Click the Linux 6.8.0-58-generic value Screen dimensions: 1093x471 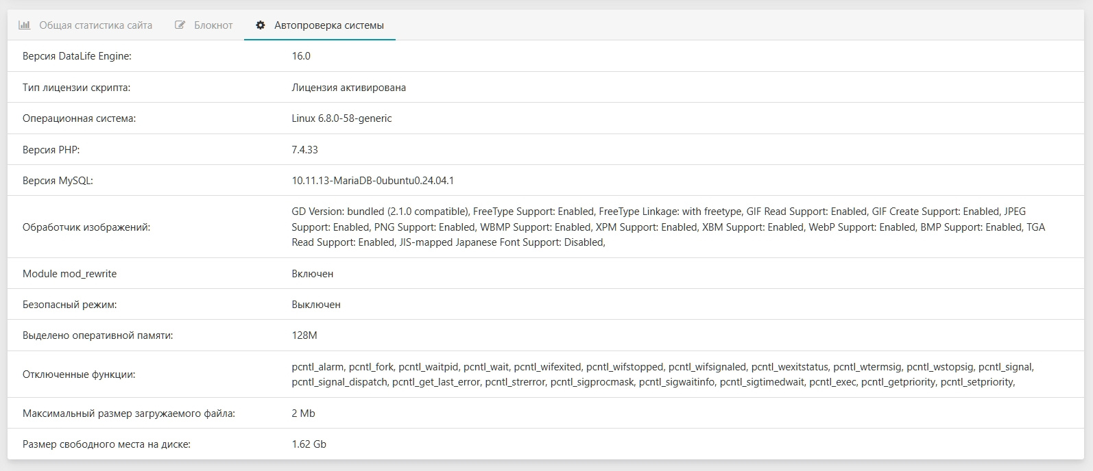pyautogui.click(x=341, y=118)
